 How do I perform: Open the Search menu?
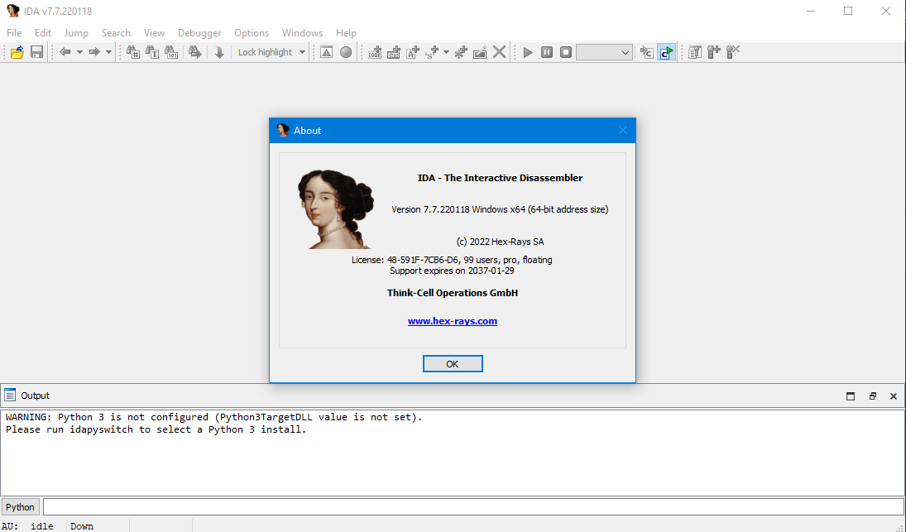point(116,33)
